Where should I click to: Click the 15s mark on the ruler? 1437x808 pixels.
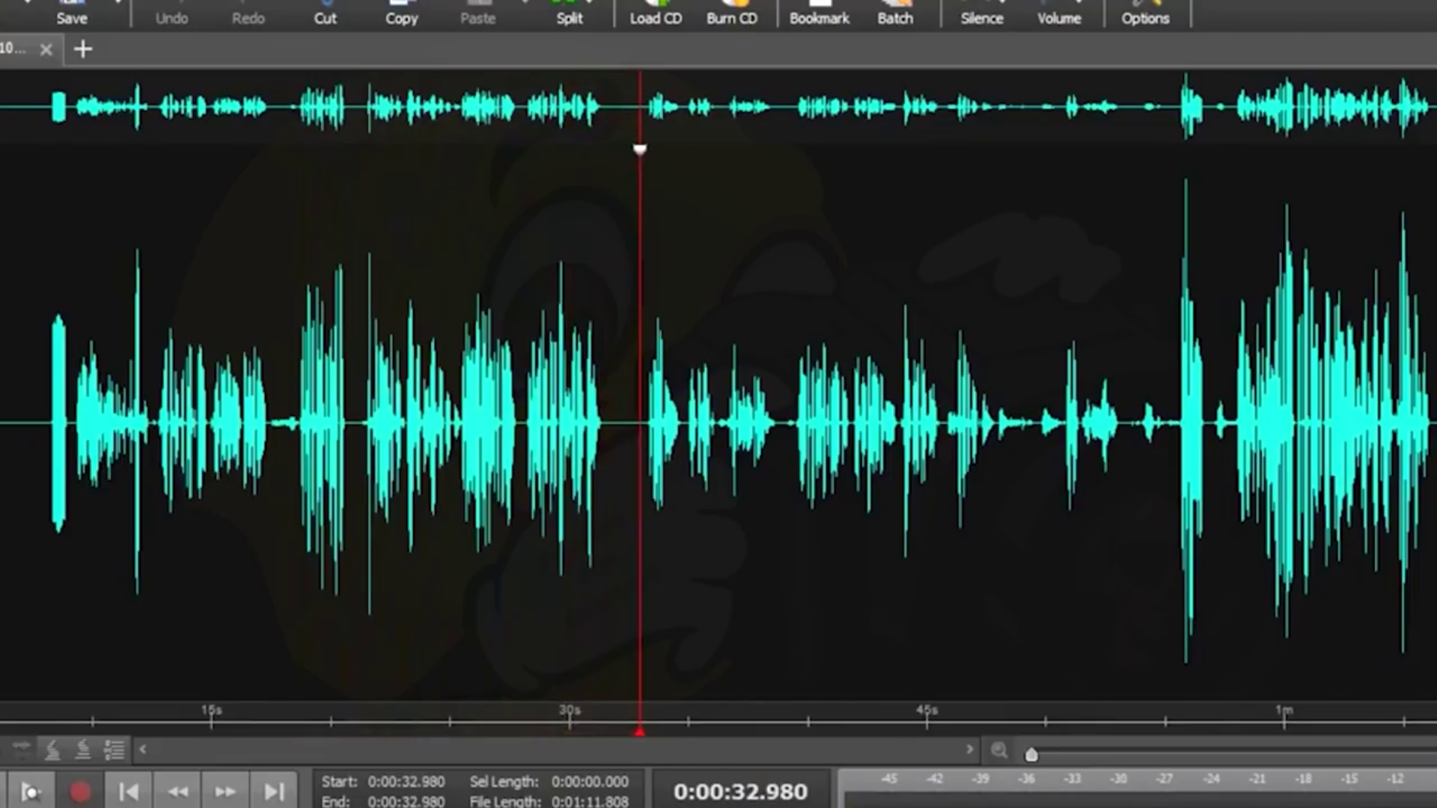(x=212, y=710)
